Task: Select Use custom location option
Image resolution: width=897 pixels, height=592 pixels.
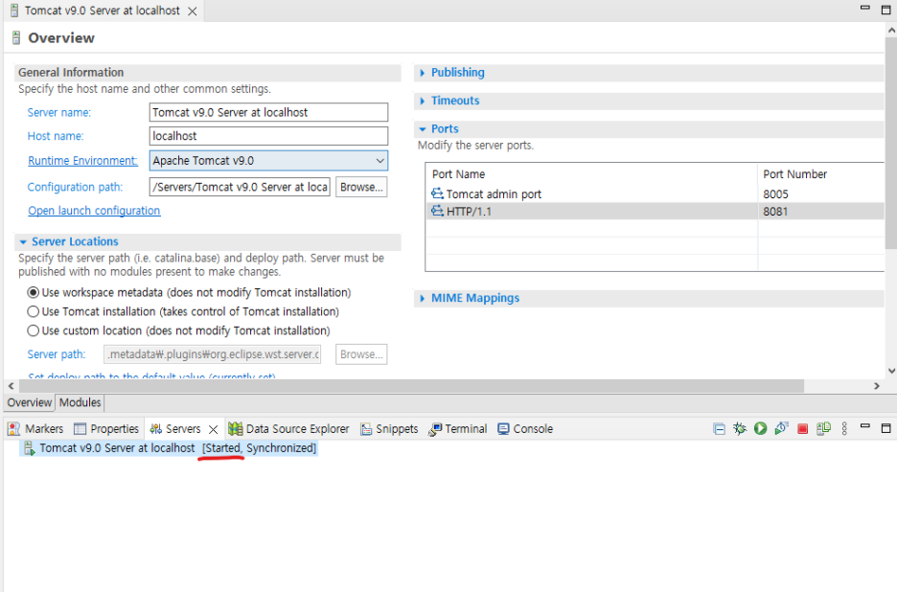Action: pyautogui.click(x=34, y=331)
